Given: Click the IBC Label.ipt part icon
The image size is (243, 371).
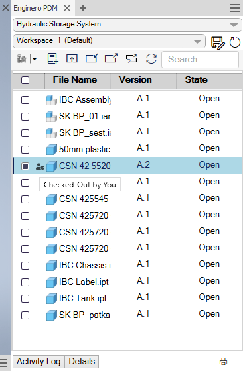Looking at the screenshot, I should pos(51,282).
